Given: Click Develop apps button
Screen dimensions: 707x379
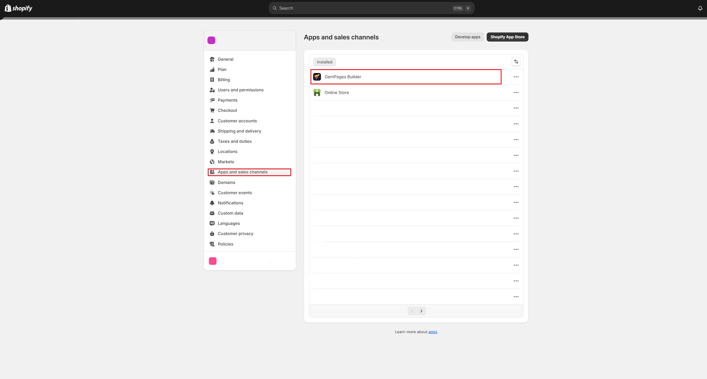Looking at the screenshot, I should (x=467, y=37).
